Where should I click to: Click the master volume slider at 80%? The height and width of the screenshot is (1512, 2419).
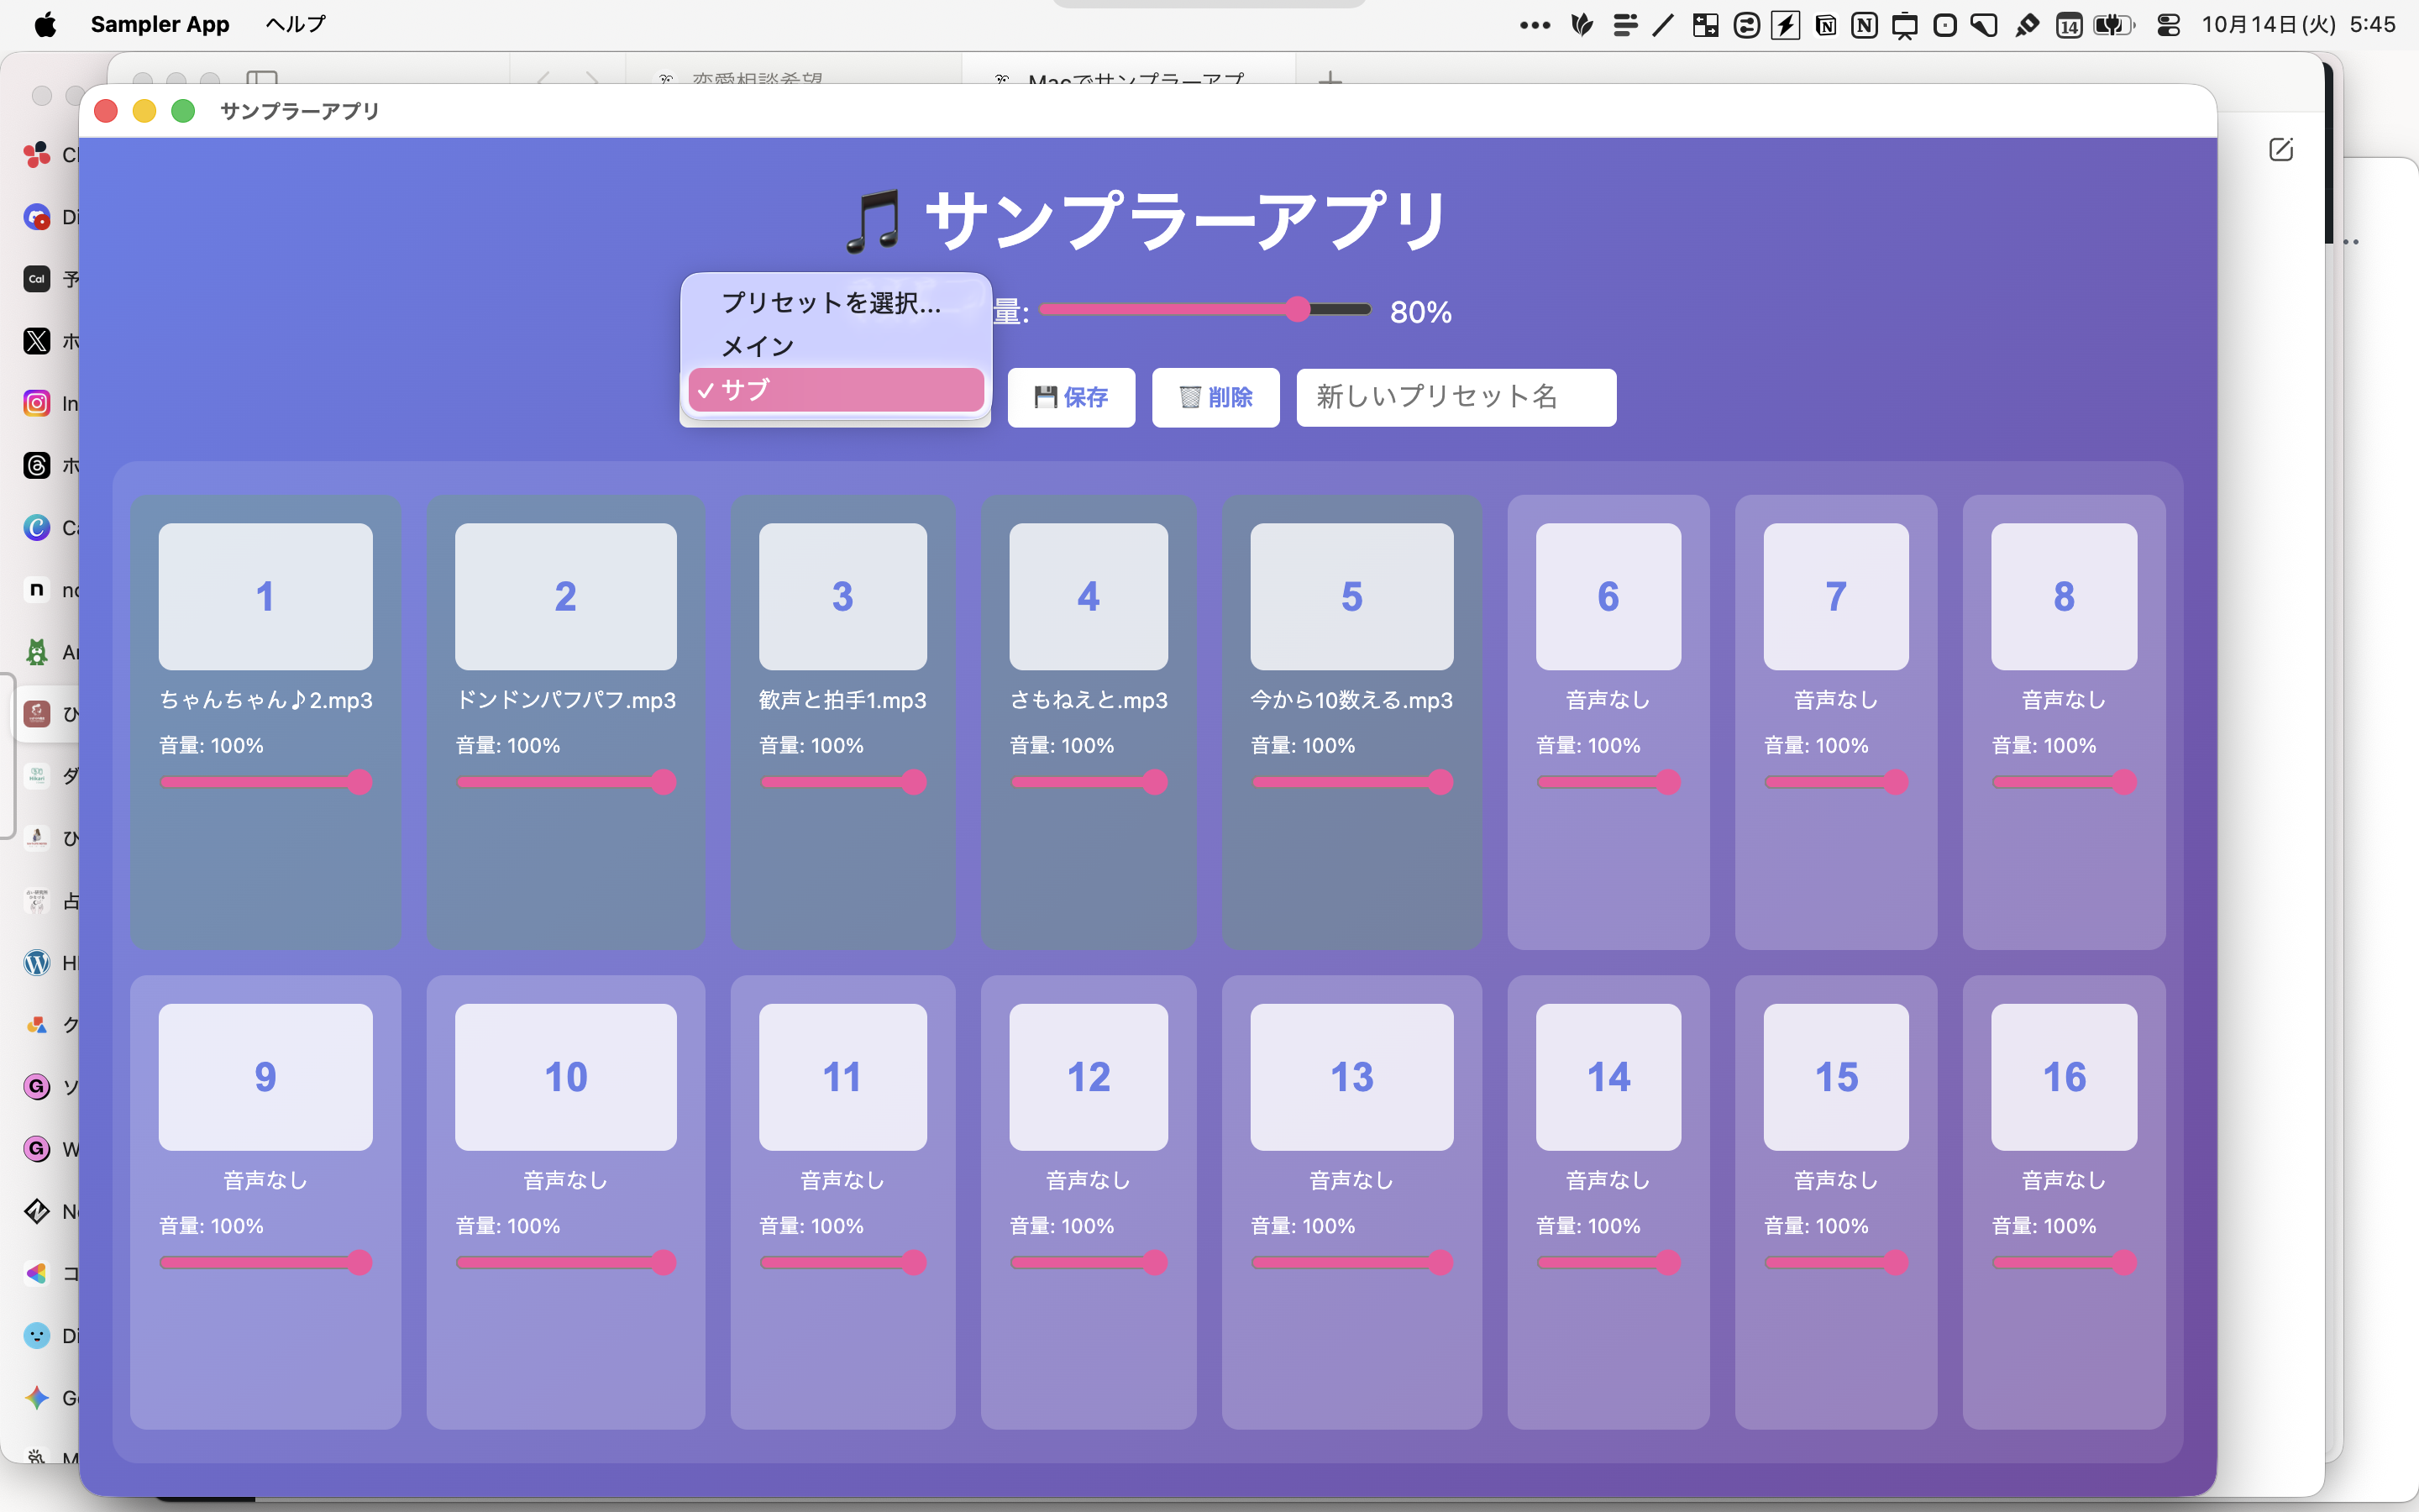click(x=1297, y=309)
